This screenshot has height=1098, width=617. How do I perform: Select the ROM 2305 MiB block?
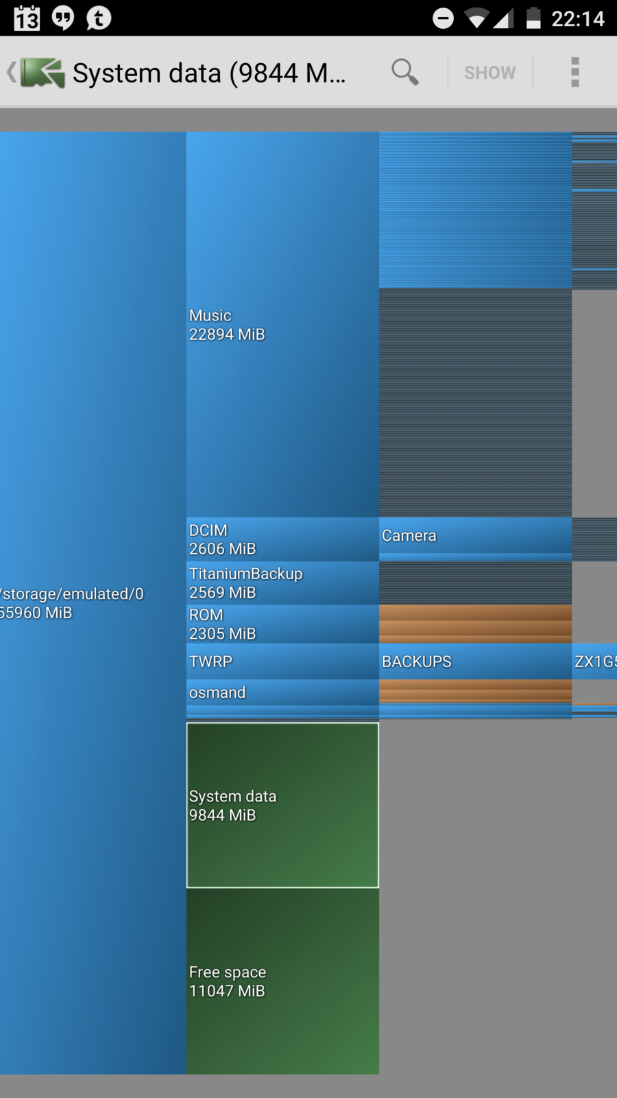[x=282, y=624]
